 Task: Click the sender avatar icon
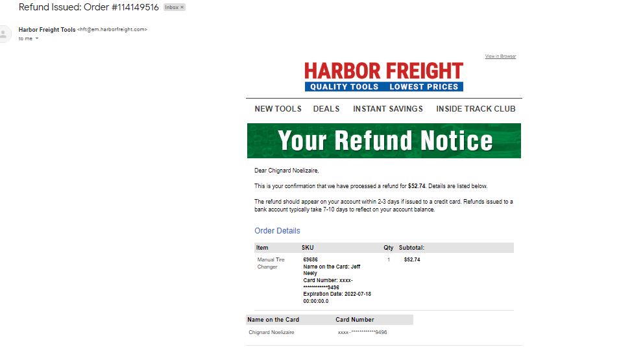[4, 34]
